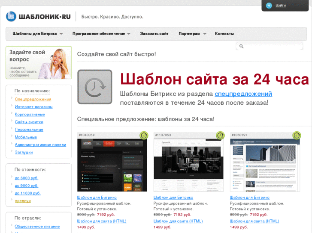Viewport: 312px width, 233px height.
Task: Click the search magnifier icon
Action: click(241, 46)
